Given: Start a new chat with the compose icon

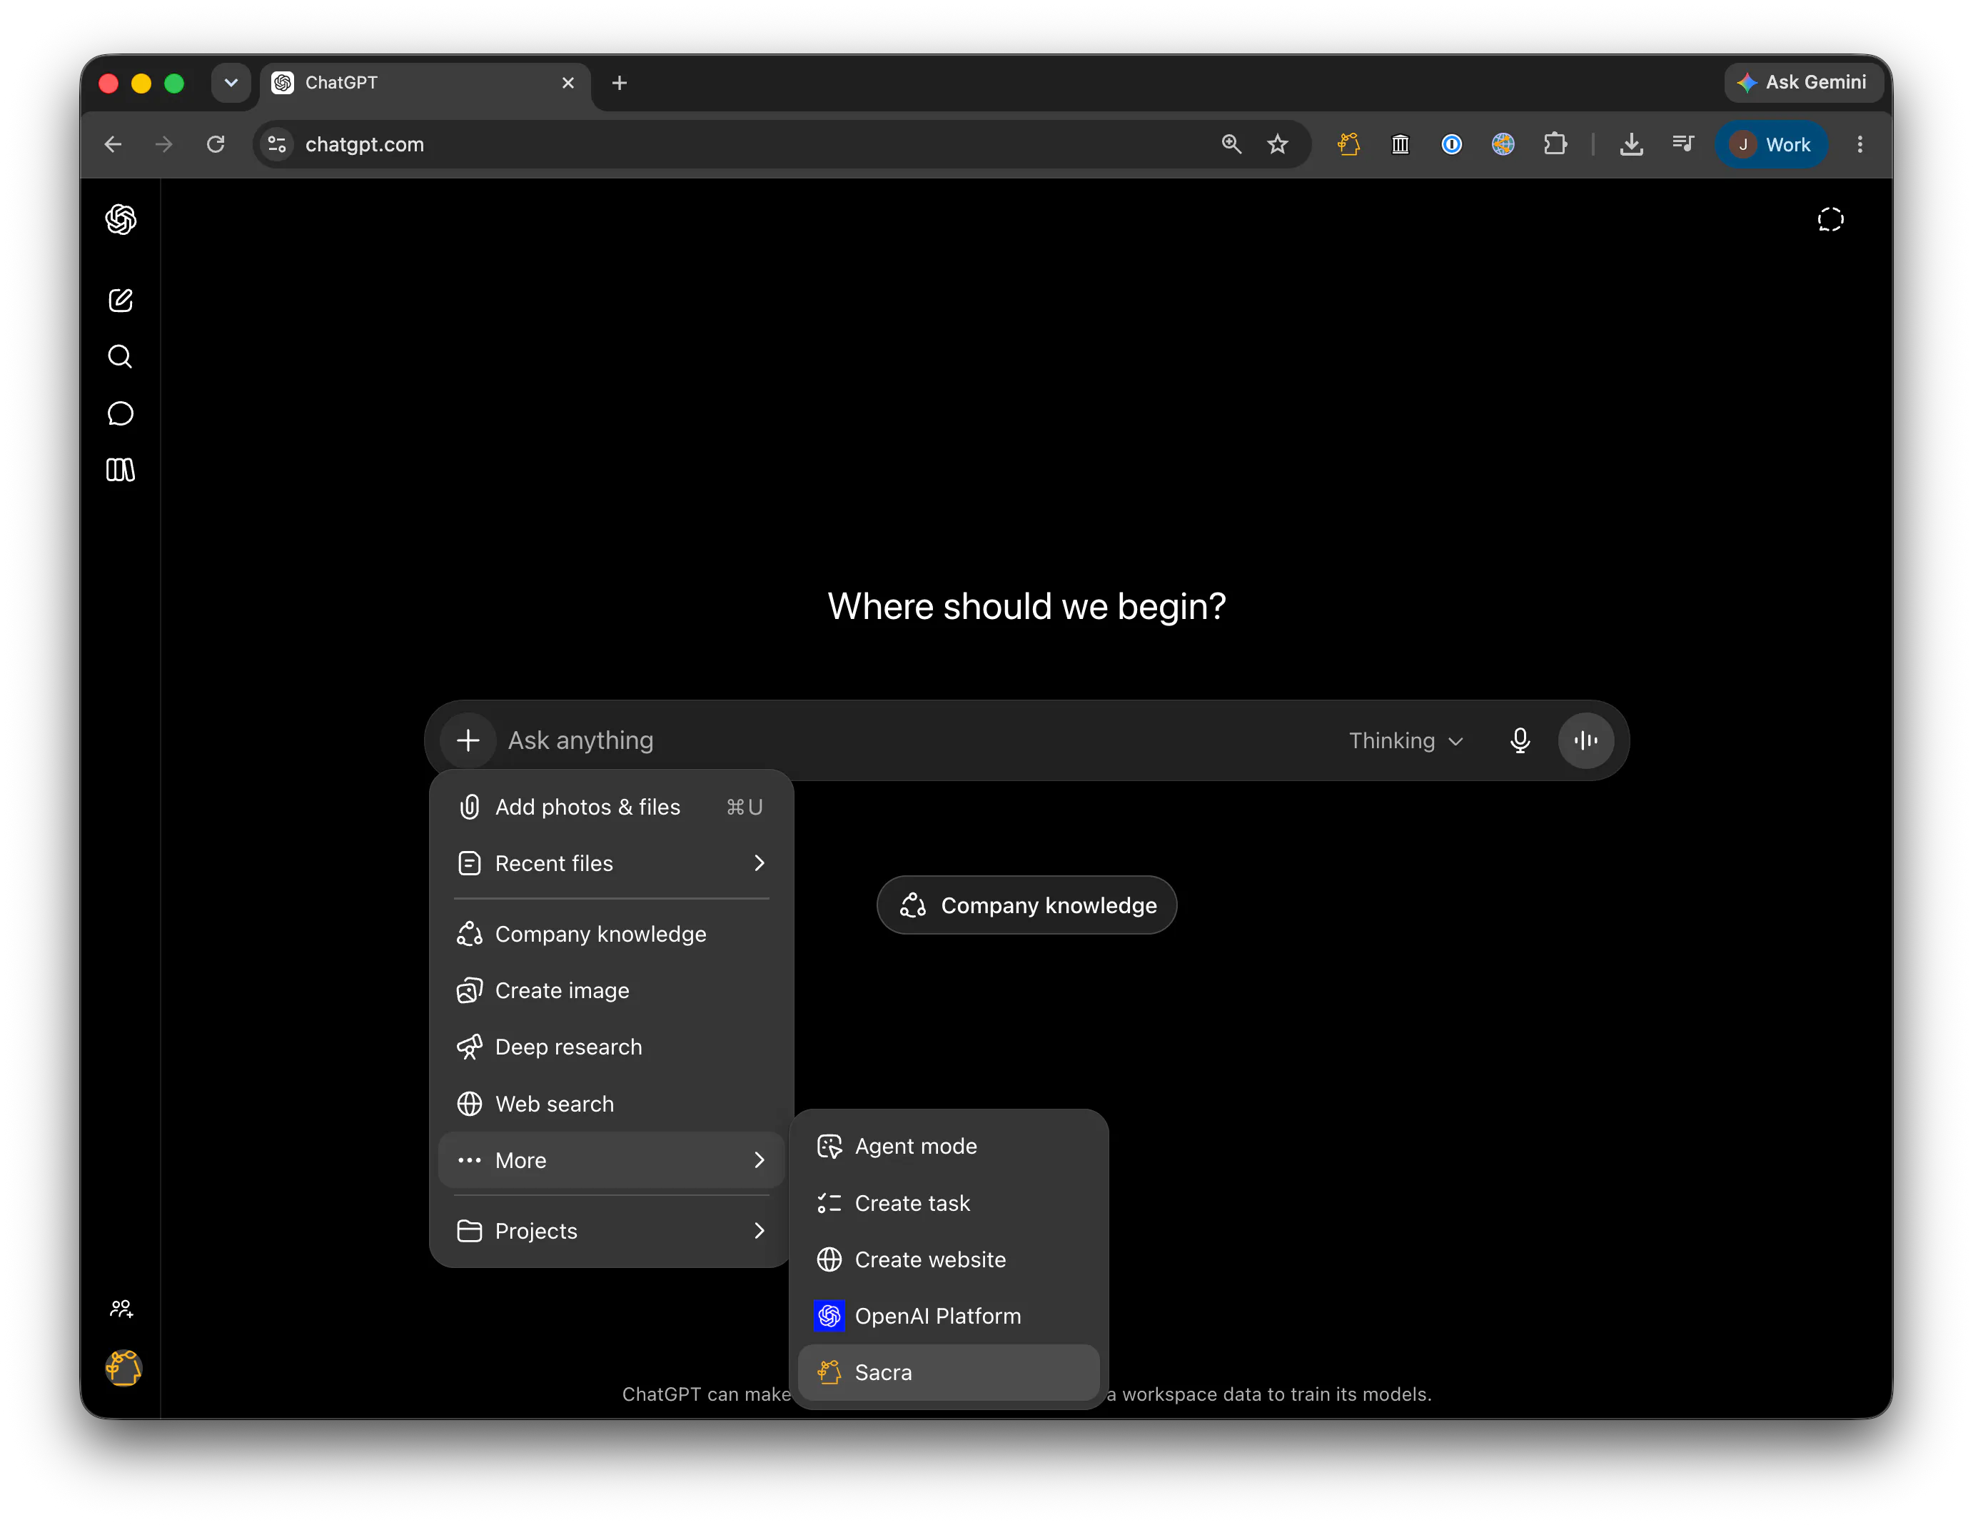Looking at the screenshot, I should click(120, 300).
